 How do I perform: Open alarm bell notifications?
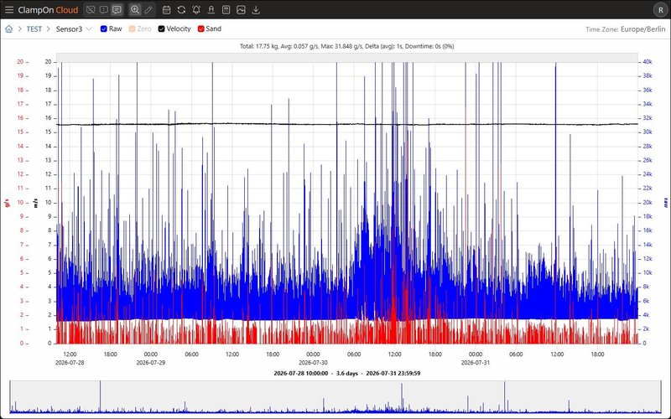196,9
